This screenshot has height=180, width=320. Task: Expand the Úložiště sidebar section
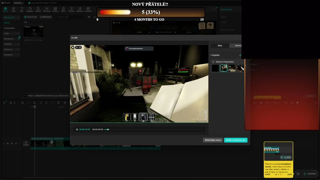click(x=11, y=44)
